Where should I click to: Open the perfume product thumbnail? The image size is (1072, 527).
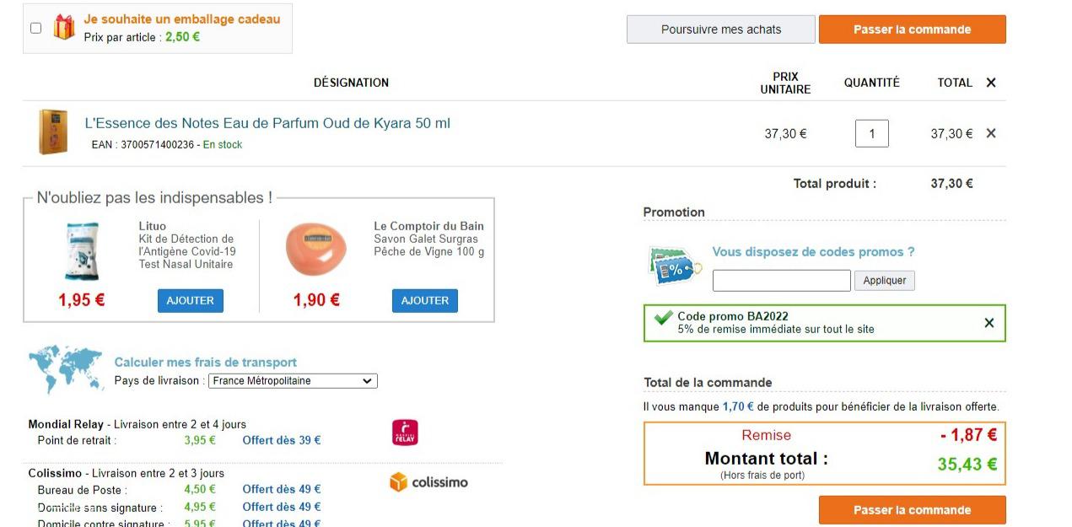pyautogui.click(x=53, y=132)
